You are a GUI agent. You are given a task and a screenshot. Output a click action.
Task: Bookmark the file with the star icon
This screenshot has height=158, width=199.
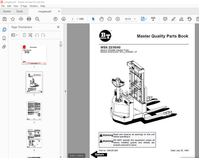tap(13, 19)
